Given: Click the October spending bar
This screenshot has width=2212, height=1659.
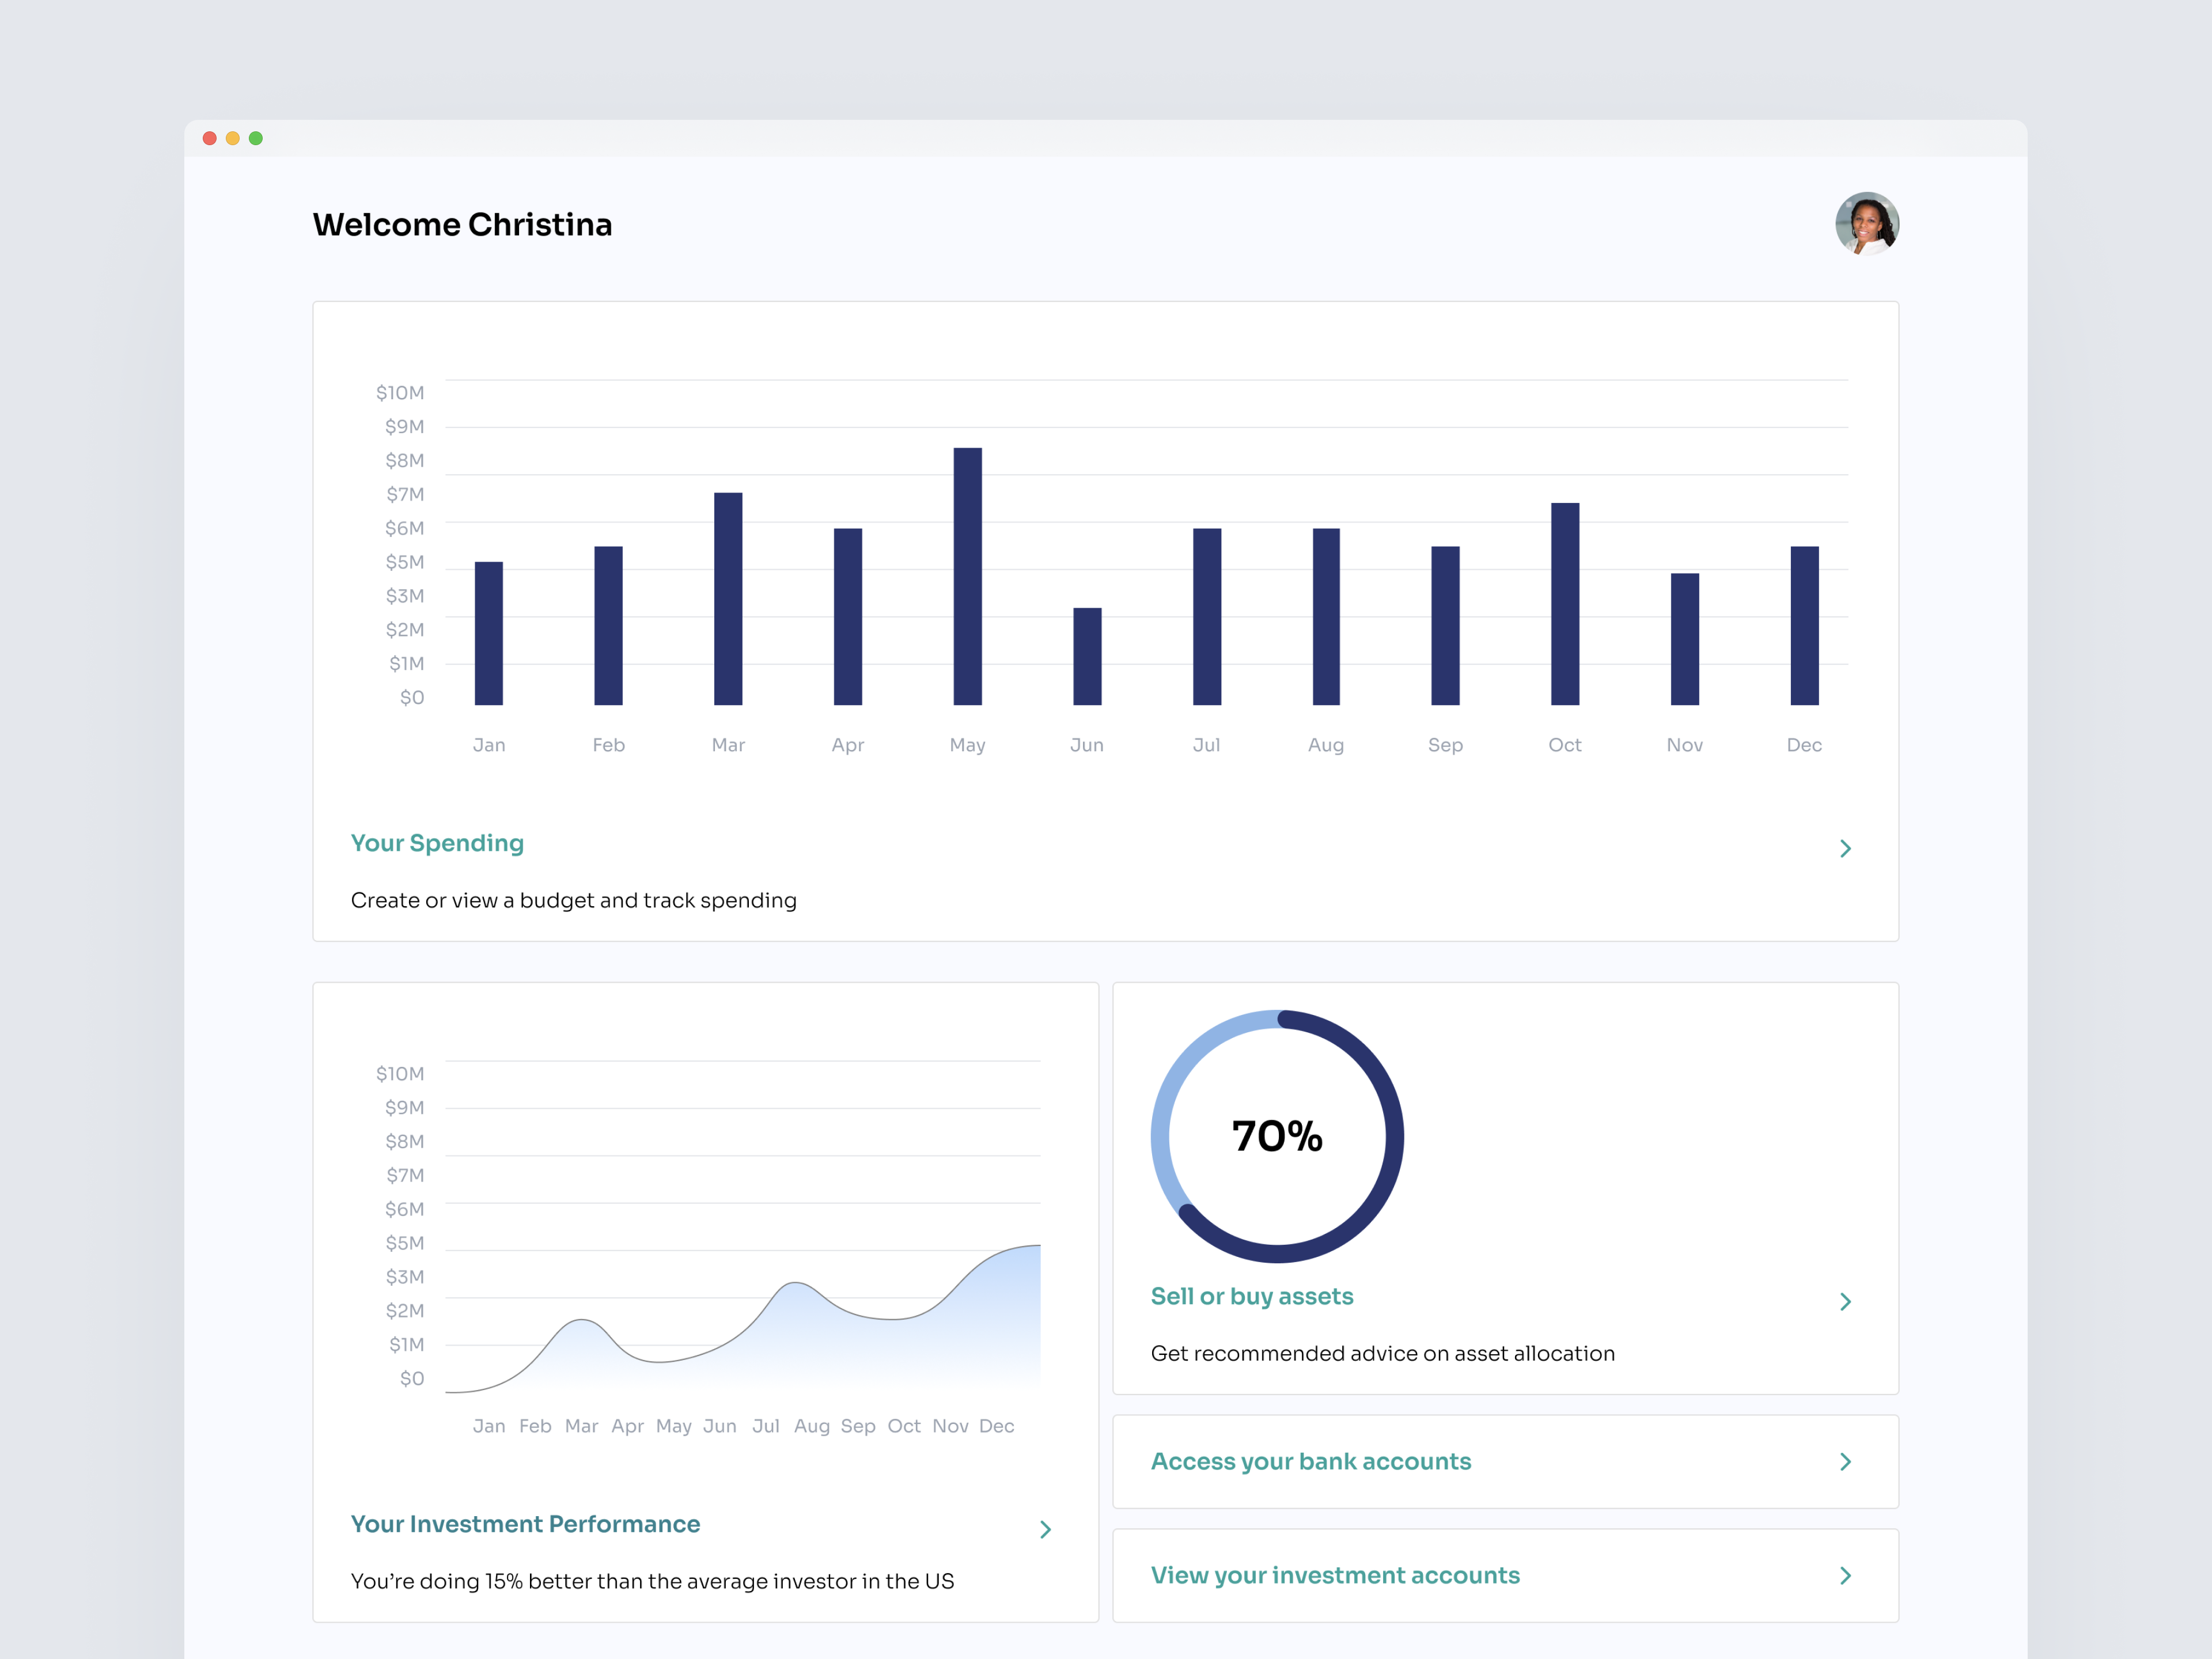Looking at the screenshot, I should point(1564,604).
